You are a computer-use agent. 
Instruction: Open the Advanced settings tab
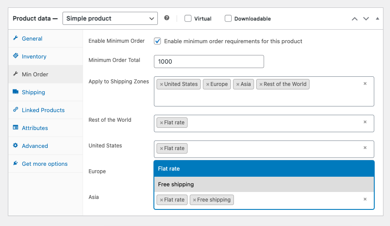coord(35,146)
